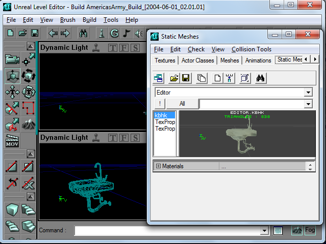Open the Command line history dropdown

click(x=264, y=231)
